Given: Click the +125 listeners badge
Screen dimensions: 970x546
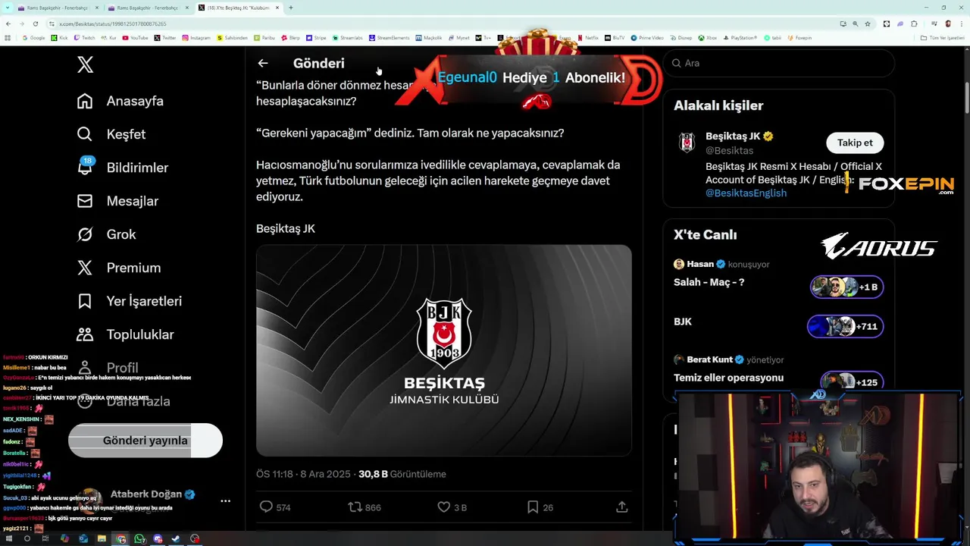Looking at the screenshot, I should click(853, 381).
